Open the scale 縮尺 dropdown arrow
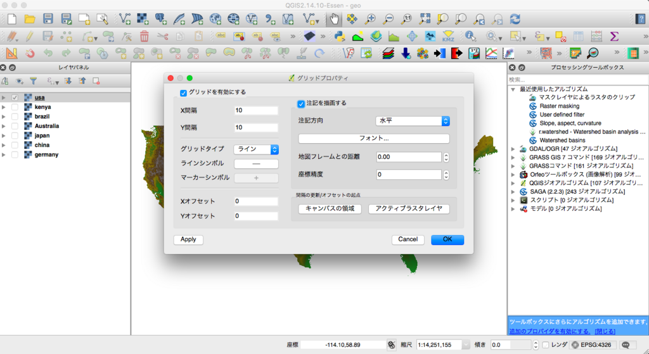 point(466,345)
